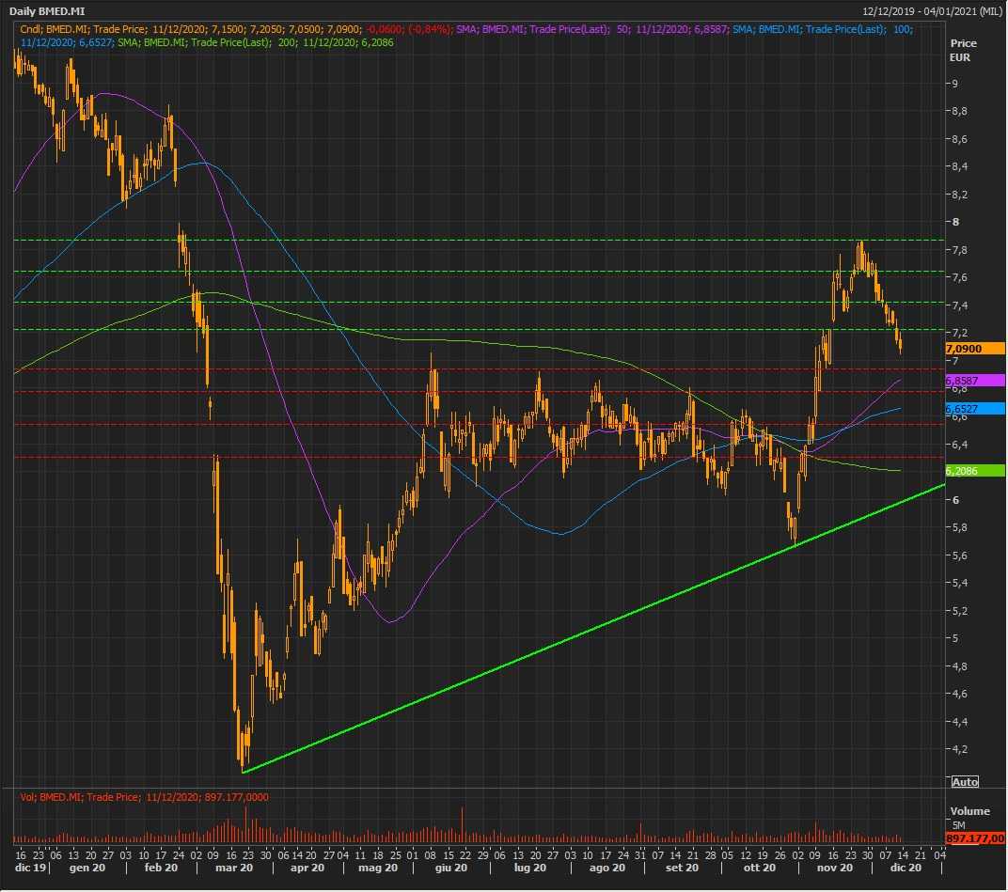The width and height of the screenshot is (1008, 892).
Task: Select the topmost green dashed resistance line
Action: click(x=470, y=241)
